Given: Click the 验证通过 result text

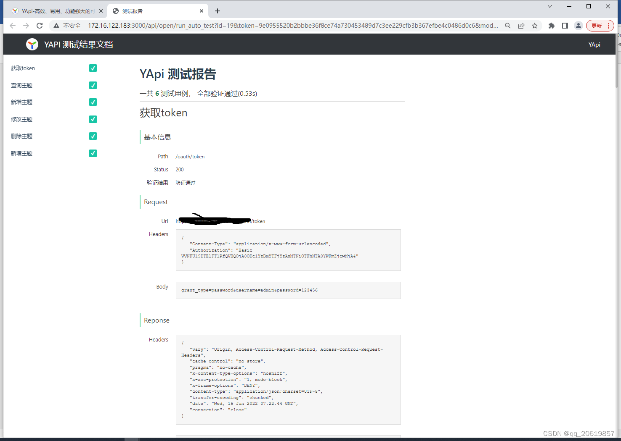Looking at the screenshot, I should [x=186, y=183].
